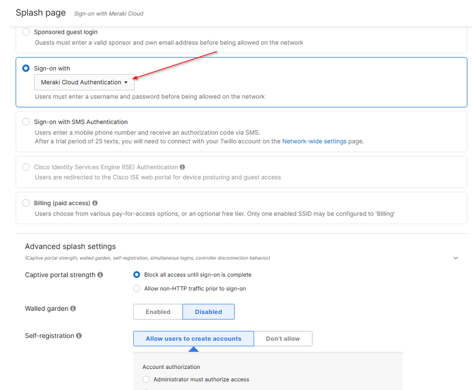Select Block all access until sign-on is complete
Viewport: 472px width, 390px height.
tap(137, 275)
